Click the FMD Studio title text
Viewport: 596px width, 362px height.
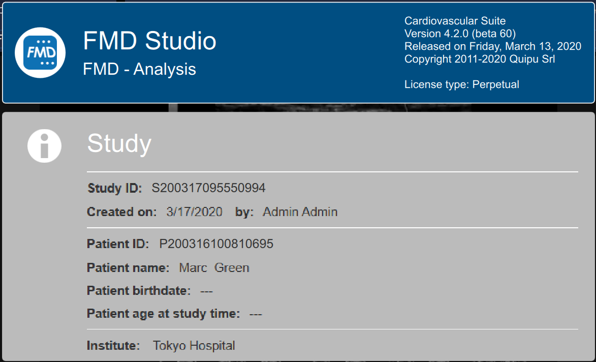[x=149, y=41]
